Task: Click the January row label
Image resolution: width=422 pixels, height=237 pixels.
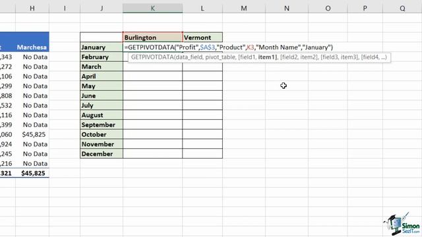Action: (102, 47)
